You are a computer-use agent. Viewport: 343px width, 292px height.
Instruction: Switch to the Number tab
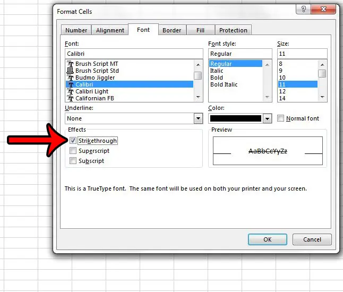pos(76,30)
